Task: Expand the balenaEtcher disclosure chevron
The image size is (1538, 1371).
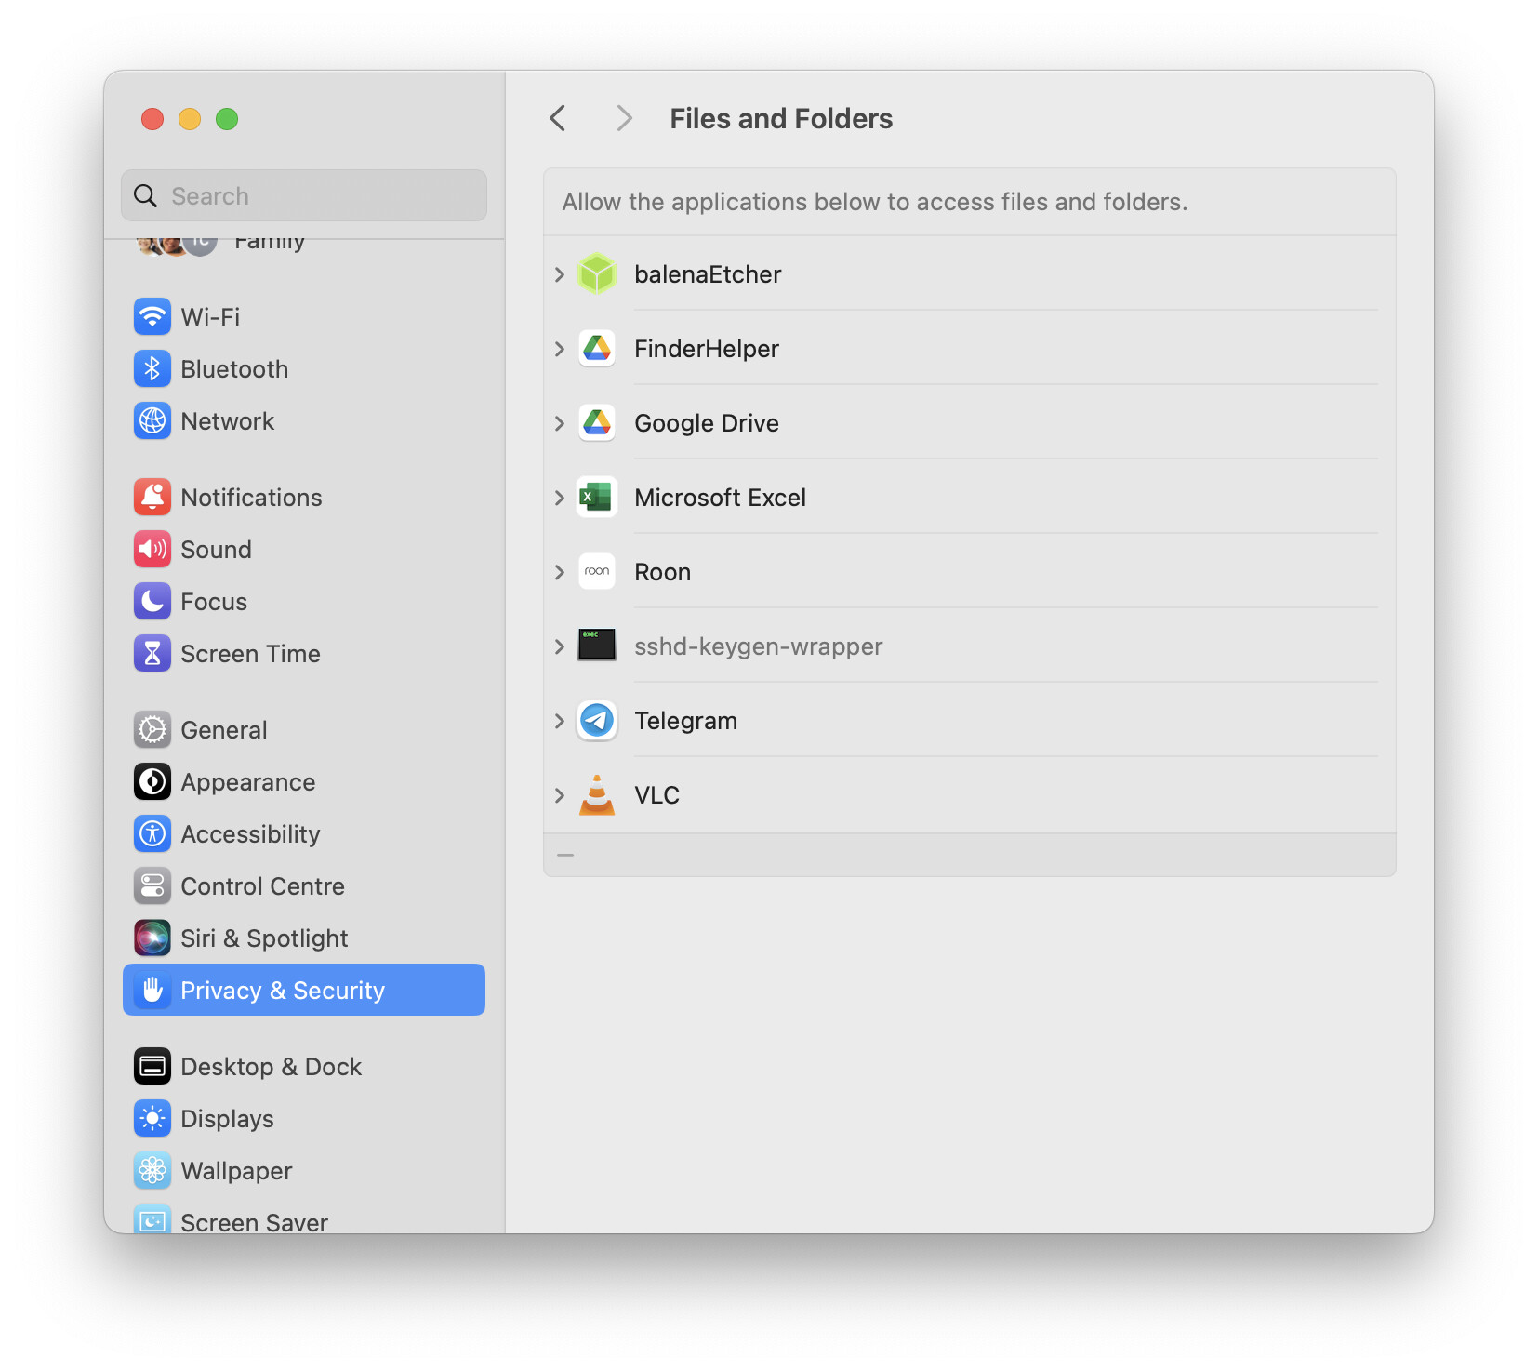Action: [559, 273]
